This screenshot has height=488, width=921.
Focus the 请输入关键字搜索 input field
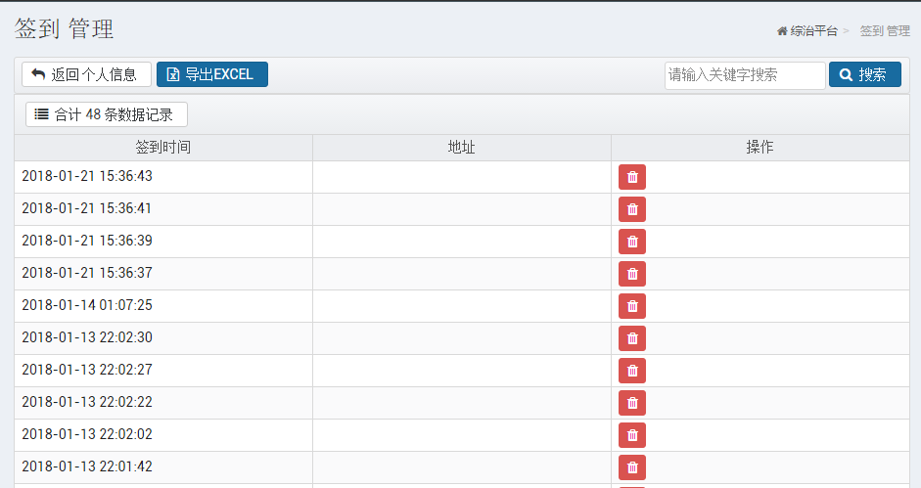tap(745, 75)
